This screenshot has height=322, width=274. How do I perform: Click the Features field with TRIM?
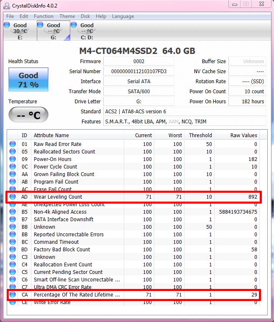tap(184, 122)
